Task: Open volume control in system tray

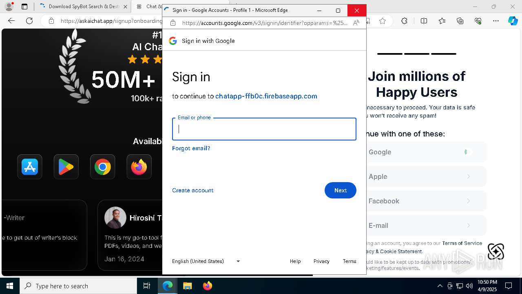Action: coord(469,286)
